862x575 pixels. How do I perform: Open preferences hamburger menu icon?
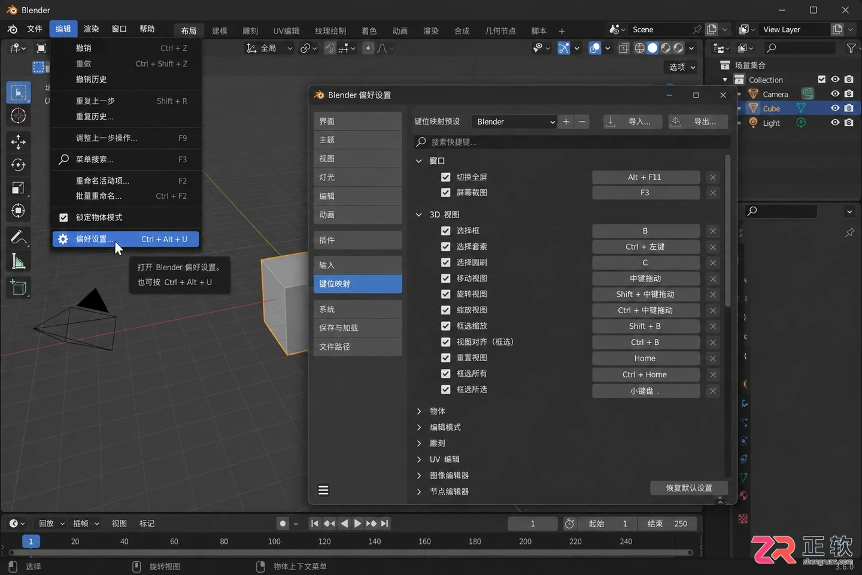323,490
